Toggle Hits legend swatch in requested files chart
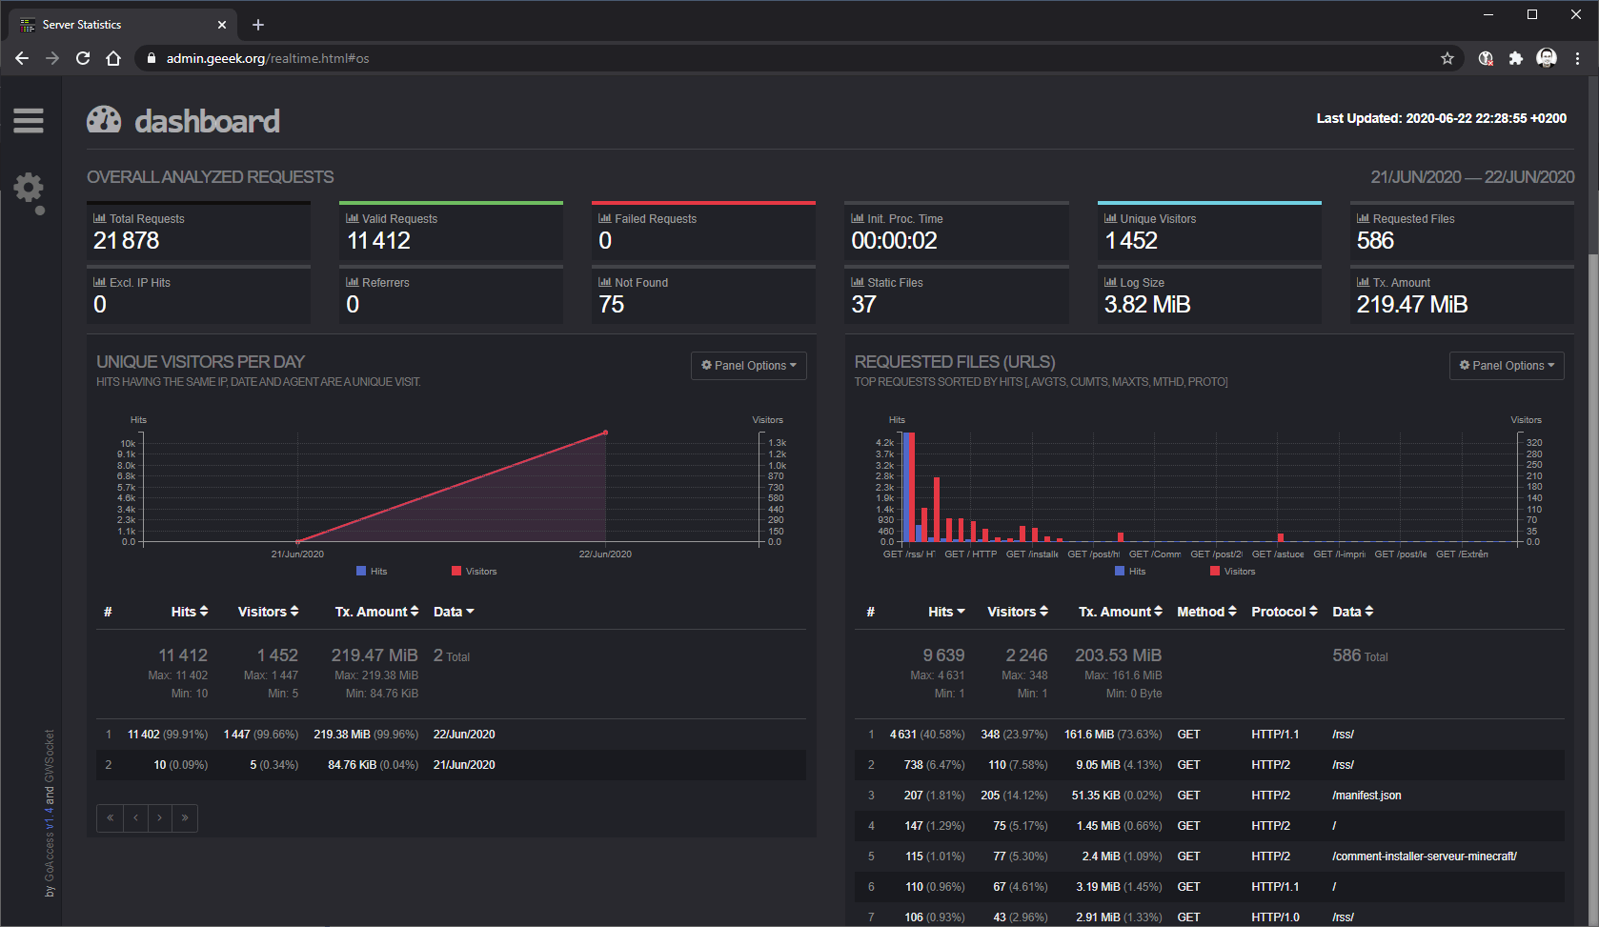 click(x=1120, y=571)
